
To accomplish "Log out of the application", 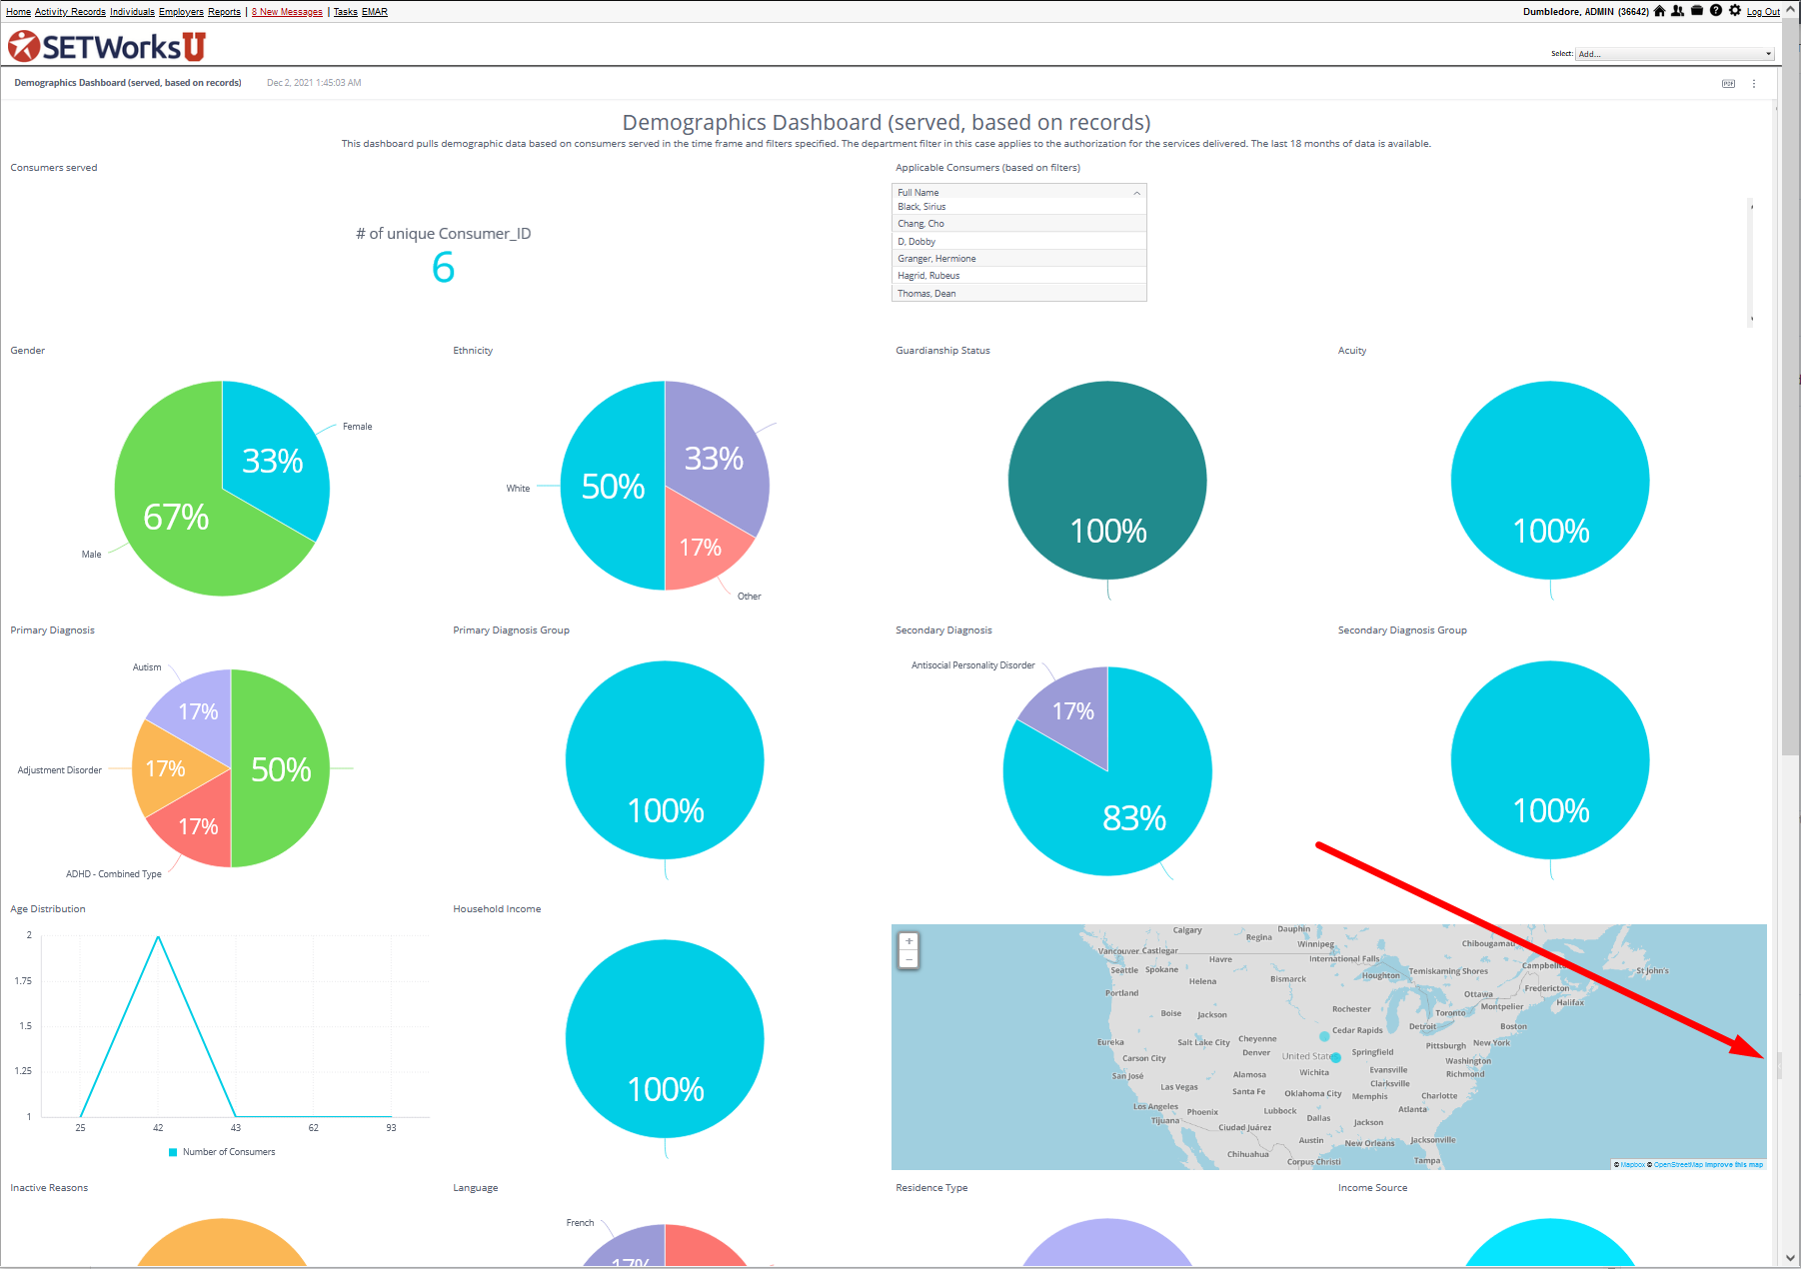I will click(1763, 12).
